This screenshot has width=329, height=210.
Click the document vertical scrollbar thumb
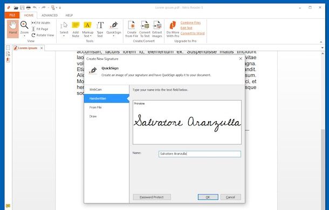323,169
